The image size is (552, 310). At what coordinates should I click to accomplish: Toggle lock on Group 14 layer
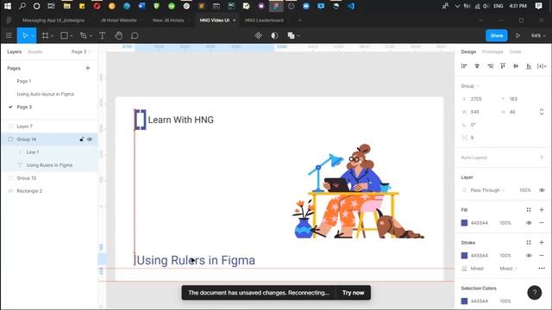82,139
